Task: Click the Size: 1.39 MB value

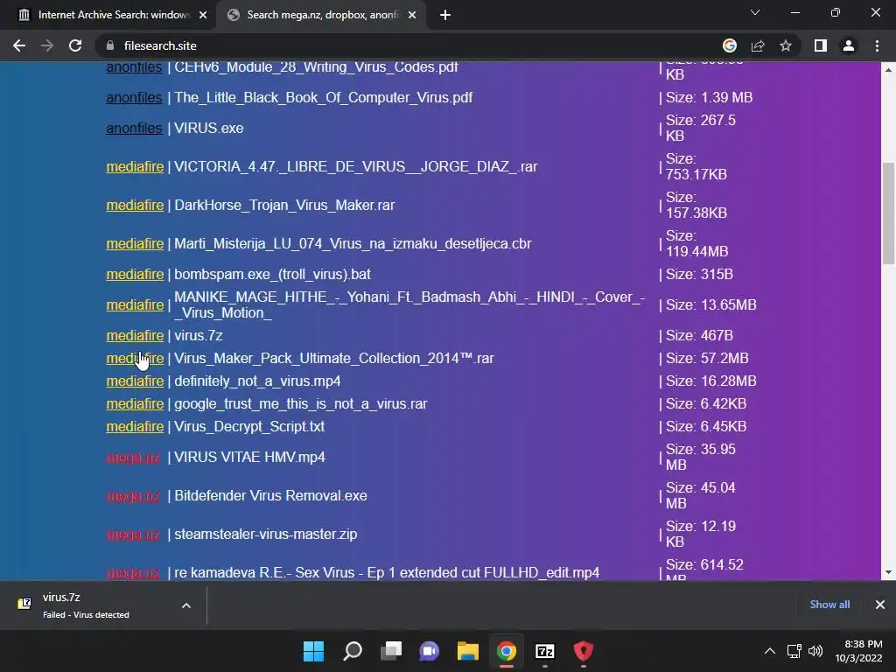Action: 709,98
